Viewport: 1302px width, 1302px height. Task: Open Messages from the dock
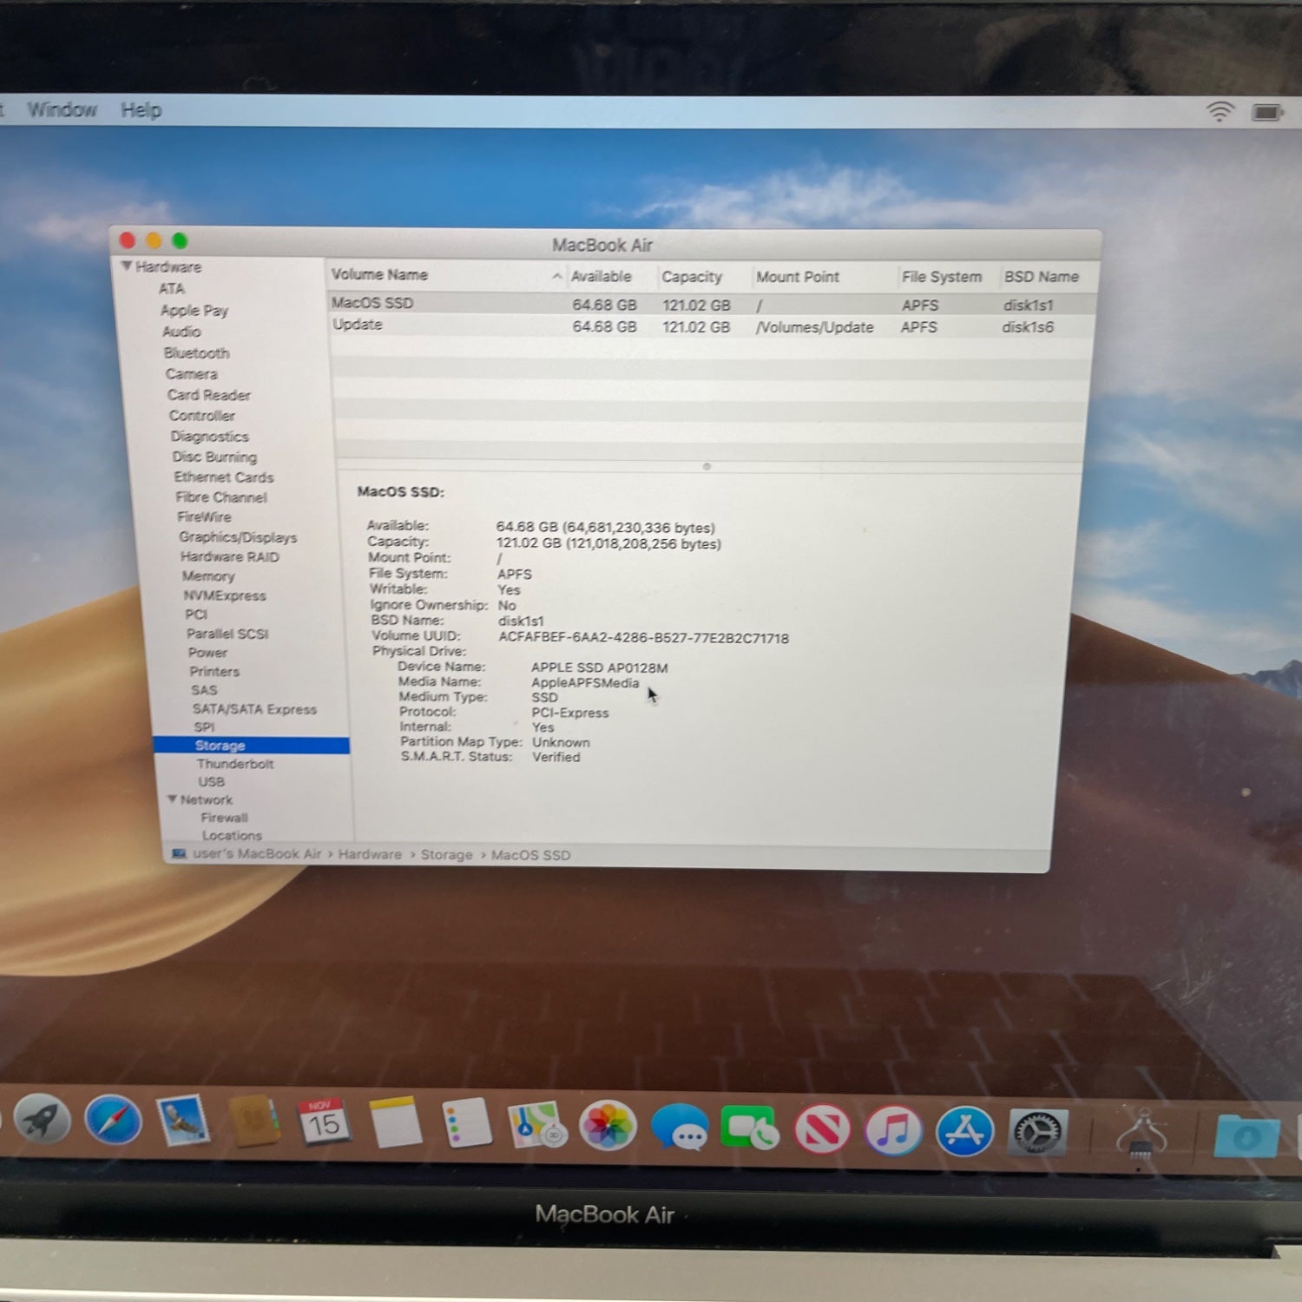679,1128
